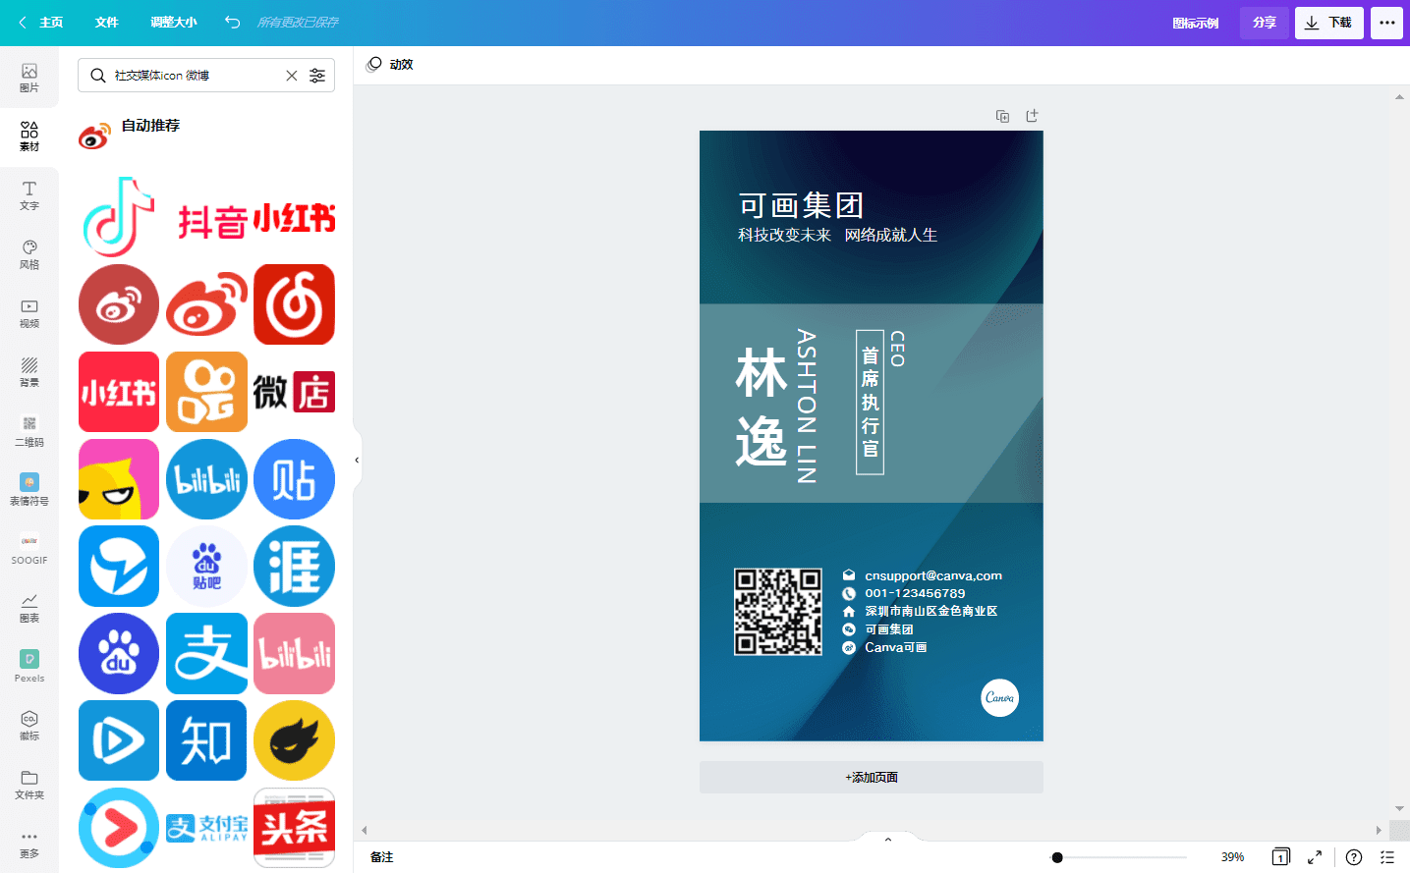This screenshot has width=1410, height=873.
Task: Insert the red 抖音 text logo
Action: click(212, 222)
